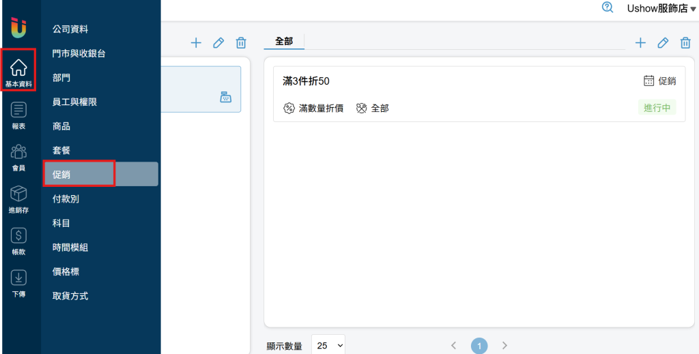The width and height of the screenshot is (699, 354).
Task: Open the 帳款 accounts section
Action: click(x=18, y=241)
